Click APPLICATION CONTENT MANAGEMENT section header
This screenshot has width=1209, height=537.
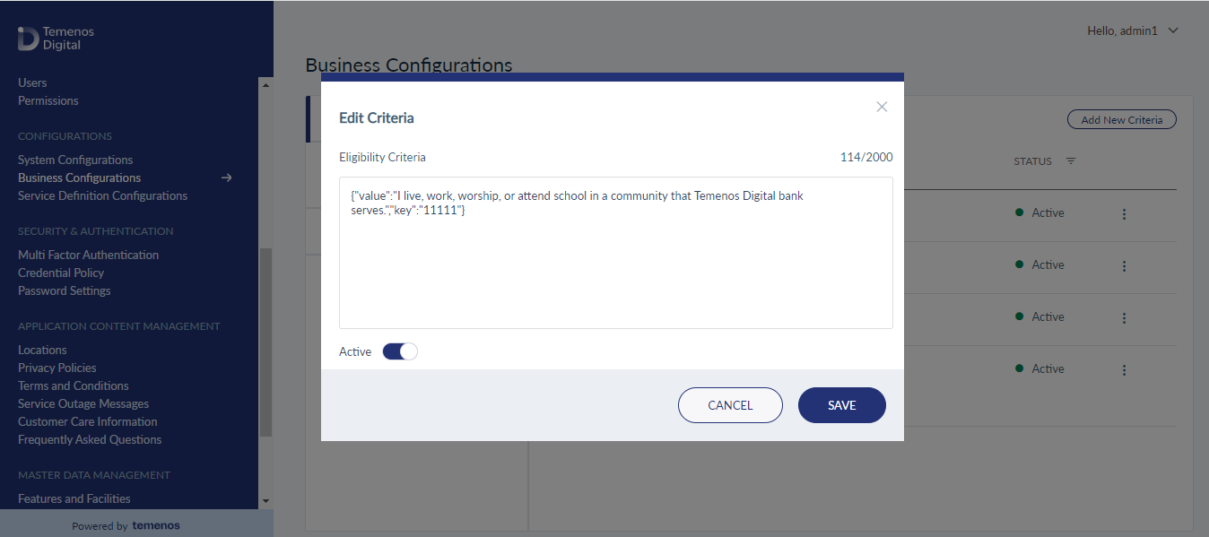[x=119, y=326]
